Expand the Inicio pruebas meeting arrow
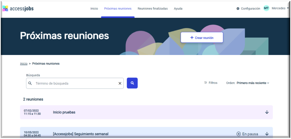This screenshot has height=139, width=291. pyautogui.click(x=267, y=112)
